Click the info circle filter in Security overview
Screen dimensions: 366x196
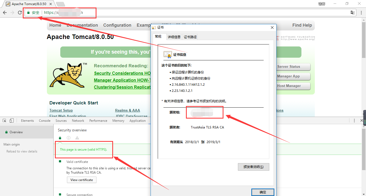coord(69,138)
